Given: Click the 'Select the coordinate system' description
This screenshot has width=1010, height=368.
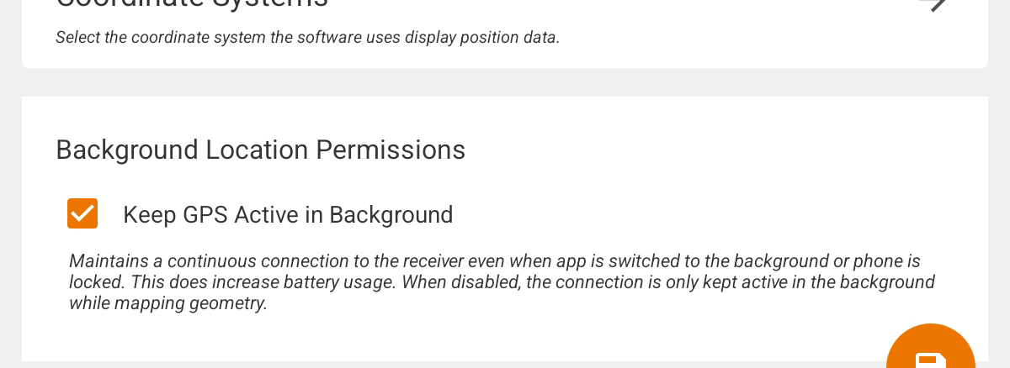Looking at the screenshot, I should point(307,38).
